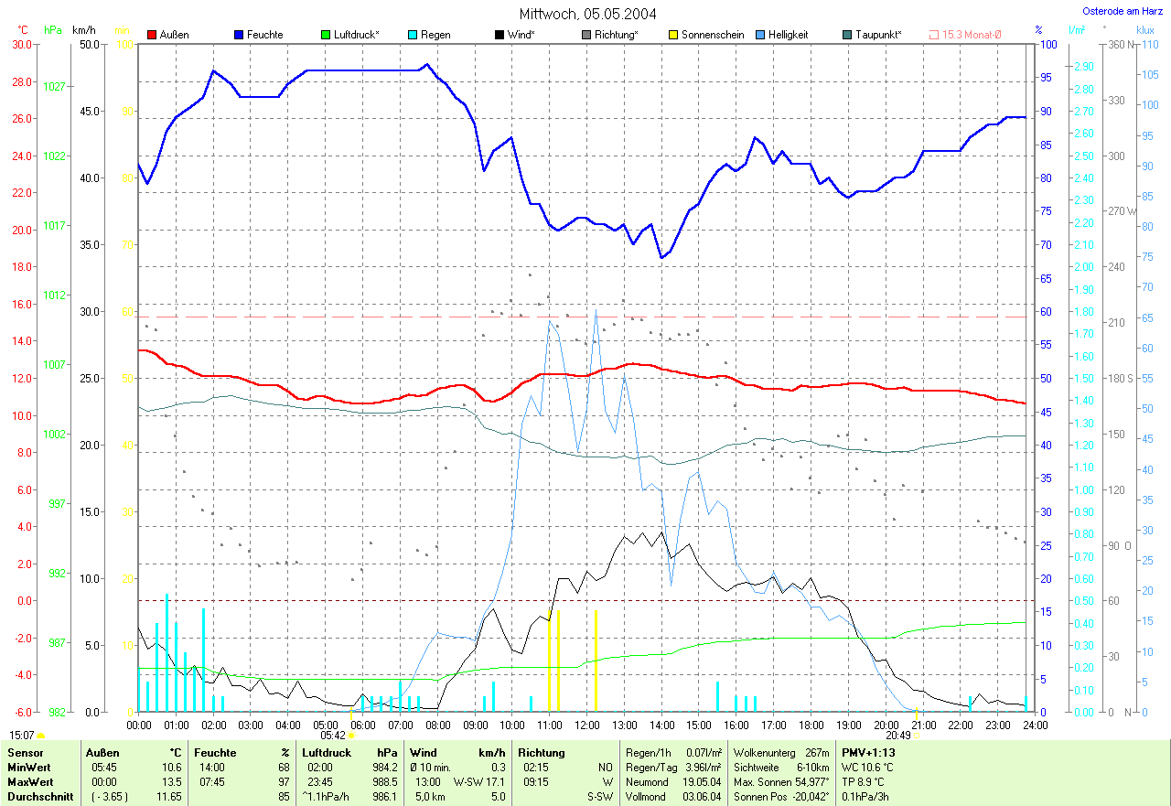Click the Osterode am Harz location link
The image size is (1171, 806).
(x=1124, y=11)
